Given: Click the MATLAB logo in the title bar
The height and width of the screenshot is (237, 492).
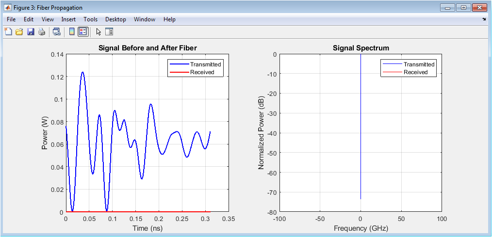Looking at the screenshot, I should tap(7, 8).
